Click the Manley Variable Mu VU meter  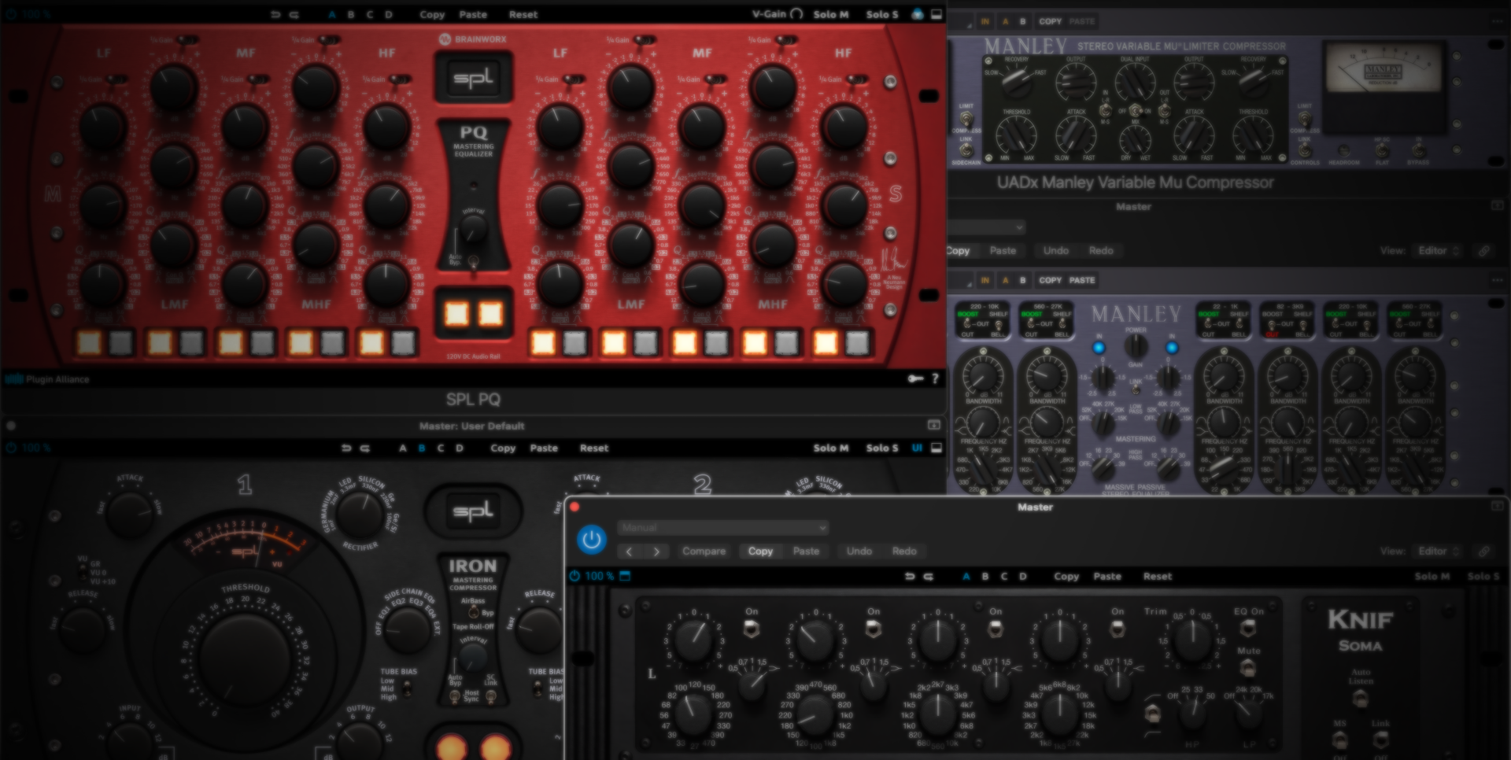[x=1384, y=69]
